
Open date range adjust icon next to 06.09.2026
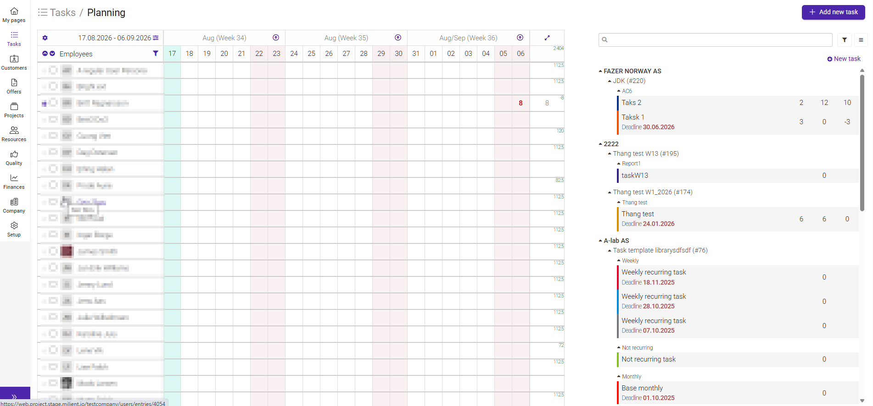(156, 38)
